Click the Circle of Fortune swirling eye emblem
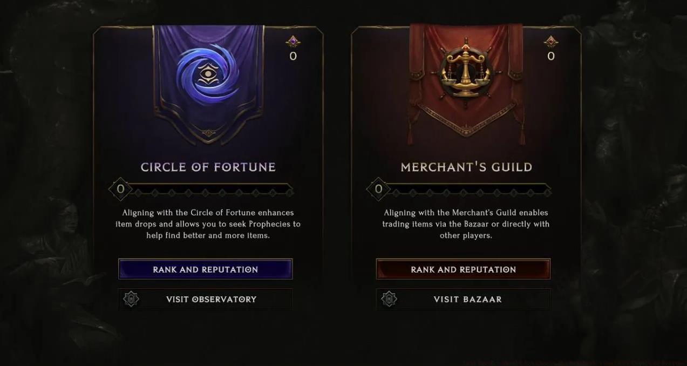 point(208,74)
